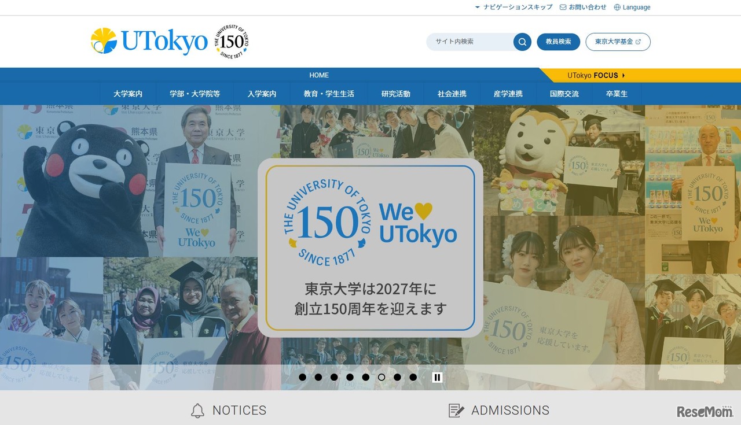Open the 学部・大学院等 navigation menu
The height and width of the screenshot is (425, 741).
(195, 94)
